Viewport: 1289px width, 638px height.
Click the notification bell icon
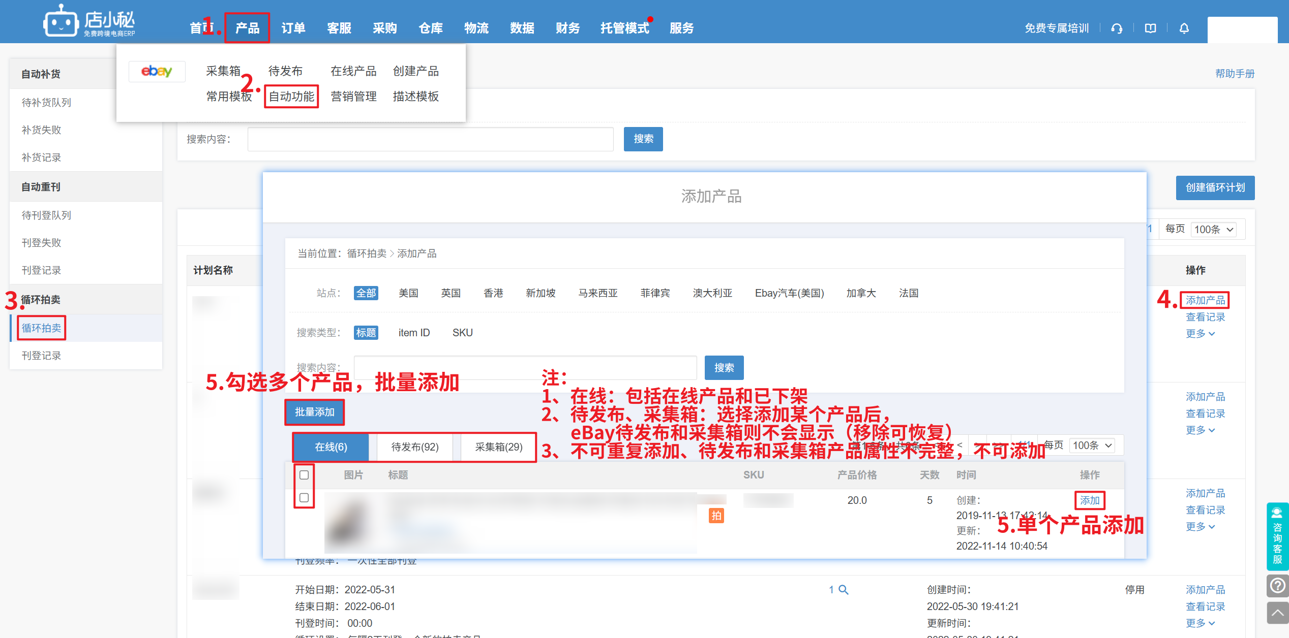coord(1184,28)
